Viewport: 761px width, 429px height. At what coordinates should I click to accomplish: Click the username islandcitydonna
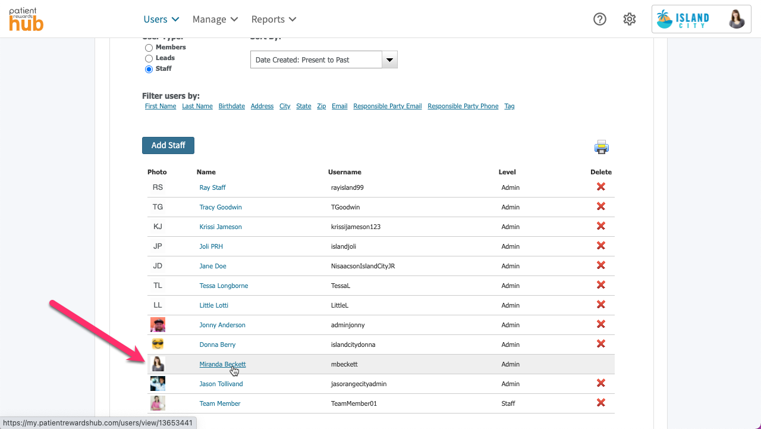(x=353, y=345)
